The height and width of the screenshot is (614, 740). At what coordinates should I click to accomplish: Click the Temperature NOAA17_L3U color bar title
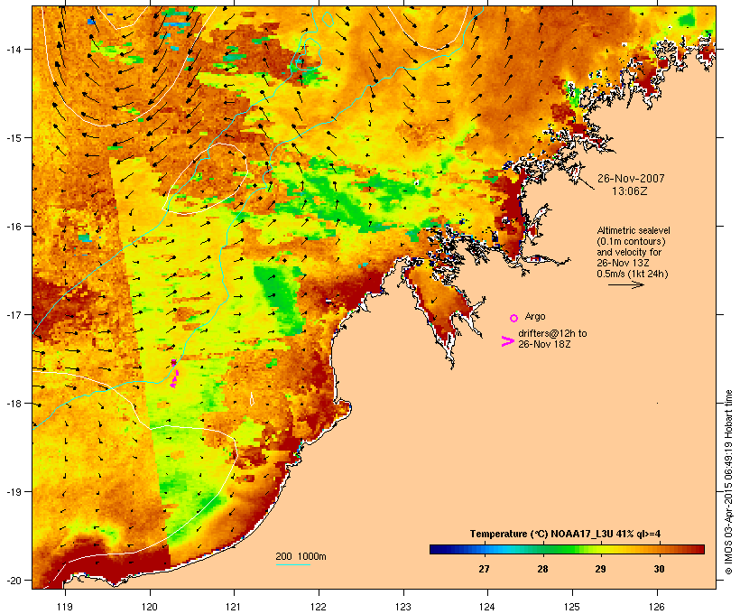click(x=565, y=534)
